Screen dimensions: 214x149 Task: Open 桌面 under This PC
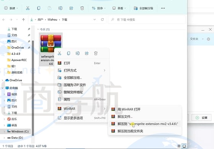tap(14, 125)
